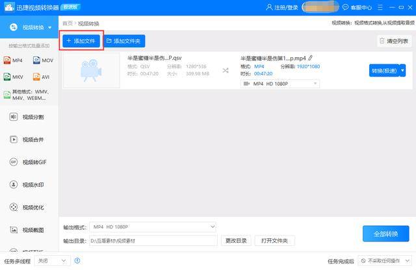Screen dimensions: 416x270
Task: Open the 输出格式 MP4 HD 1080P dropdown
Action: [152, 227]
